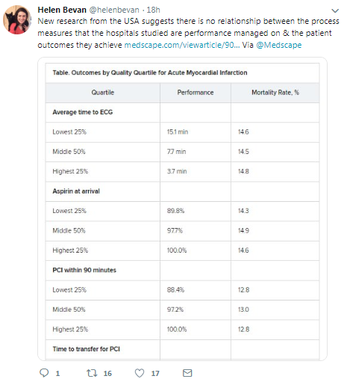This screenshot has width=344, height=379.
Task: View the reply count of 1
Action: coord(57,373)
